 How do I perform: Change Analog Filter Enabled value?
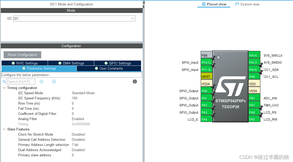78,119
